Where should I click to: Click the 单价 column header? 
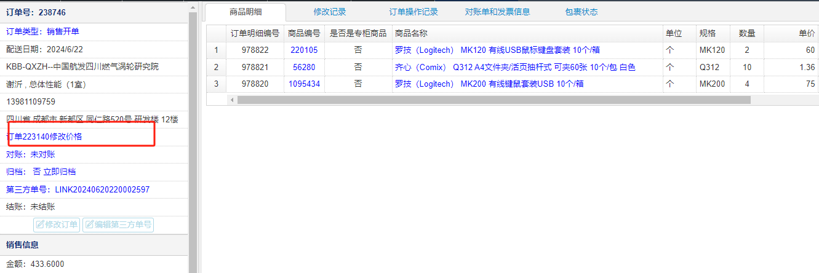coord(791,33)
